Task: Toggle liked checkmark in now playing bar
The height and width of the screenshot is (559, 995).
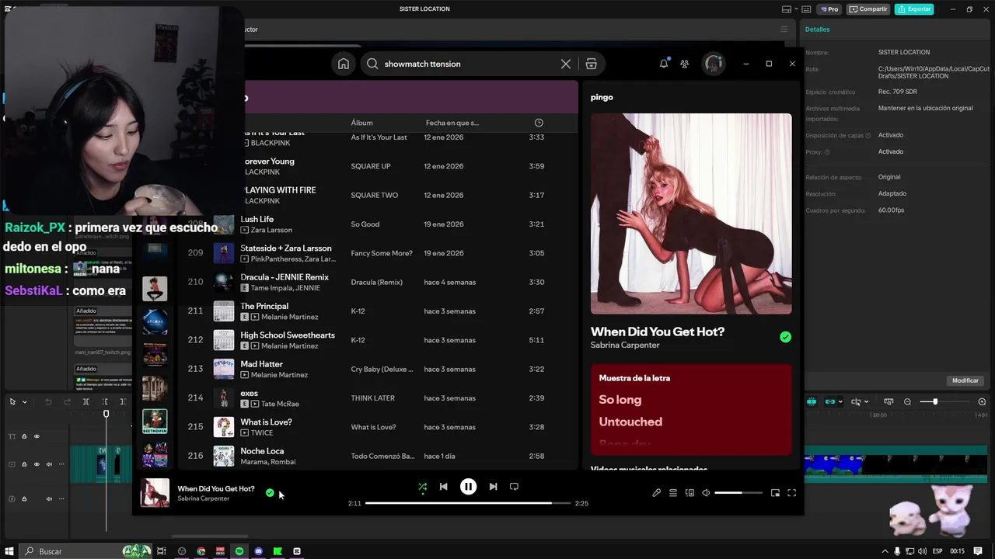Action: pos(270,493)
